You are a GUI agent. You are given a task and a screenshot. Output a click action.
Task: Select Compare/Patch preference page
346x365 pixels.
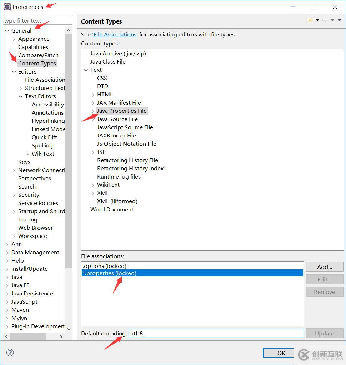click(38, 55)
